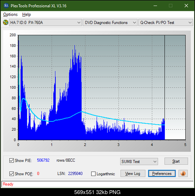Image resolution: width=195 pixels, height=196 pixels.
Task: Minimize the PlexTools window
Action: [x=155, y=6]
